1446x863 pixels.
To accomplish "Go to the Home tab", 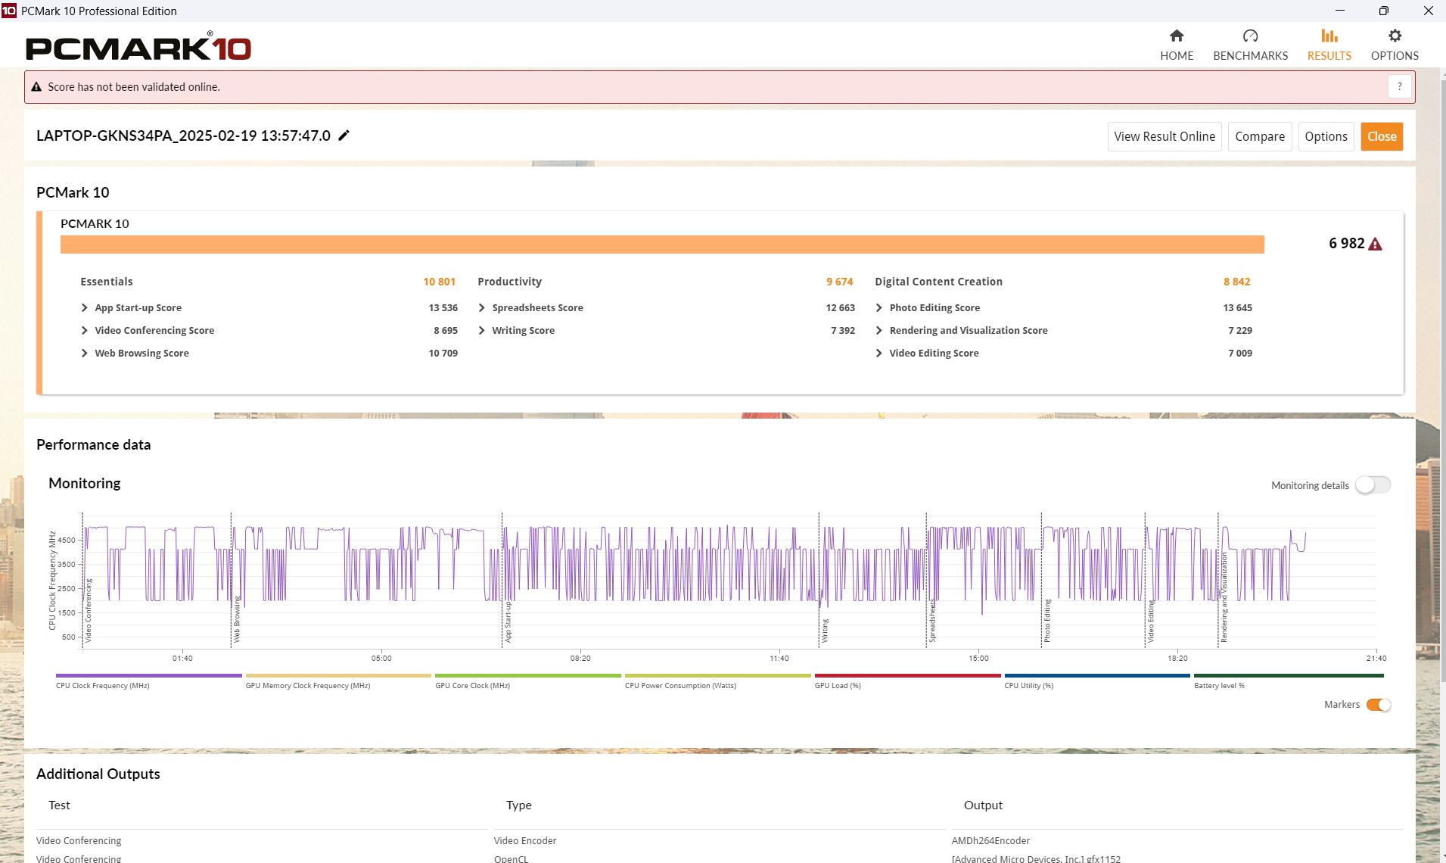I will point(1177,45).
